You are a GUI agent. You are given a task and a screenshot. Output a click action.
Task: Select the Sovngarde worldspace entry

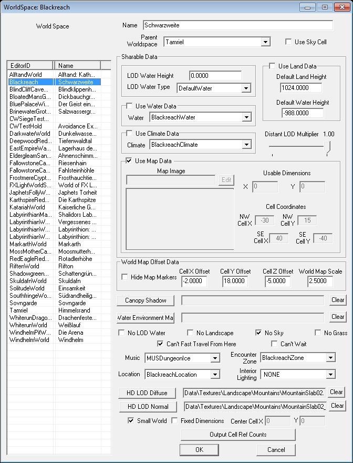[x=23, y=303]
